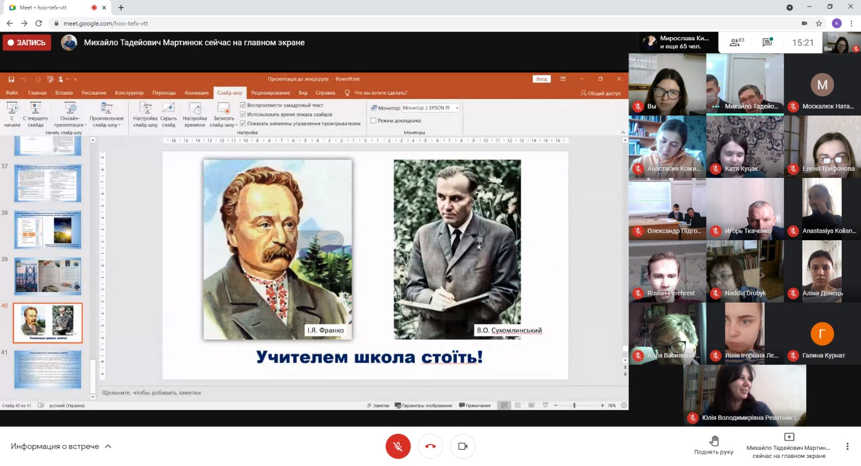Show participants list icon

736,42
